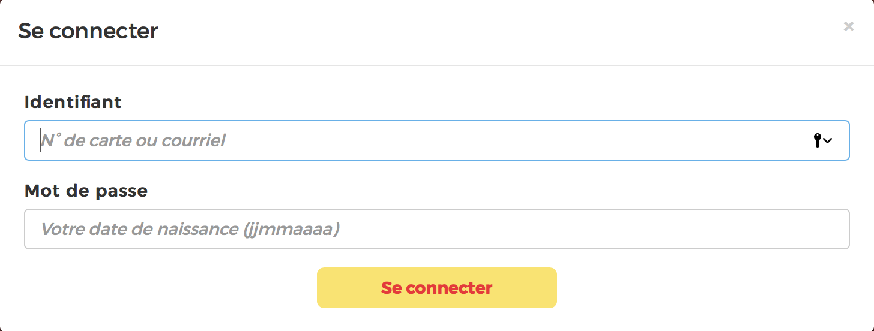The height and width of the screenshot is (331, 874).
Task: Click the Mot de passe field
Action: point(436,229)
